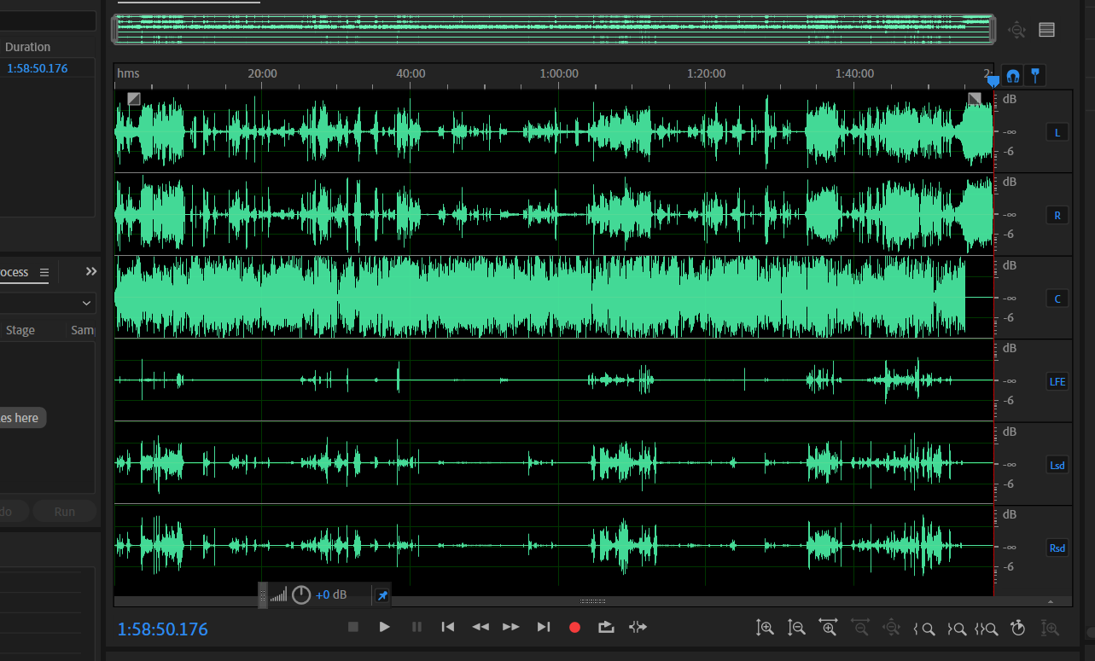Open the dropdown in the batch process panel
The height and width of the screenshot is (661, 1095).
pyautogui.click(x=48, y=303)
